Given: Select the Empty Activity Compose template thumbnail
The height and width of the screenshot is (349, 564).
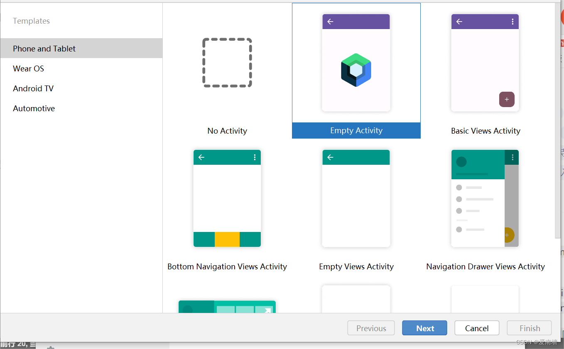Looking at the screenshot, I should coord(356,63).
